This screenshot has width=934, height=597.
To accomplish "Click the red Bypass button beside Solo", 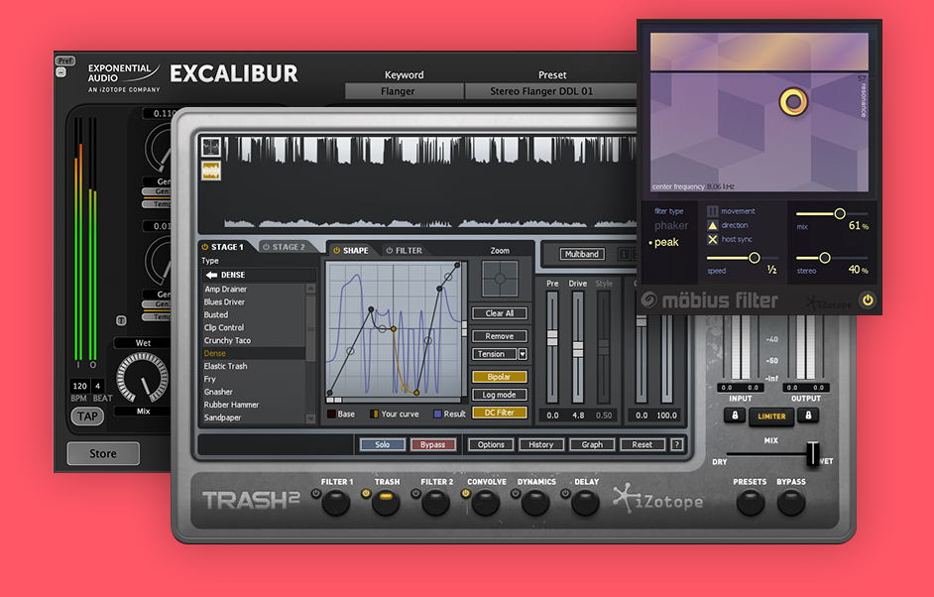I will click(433, 444).
